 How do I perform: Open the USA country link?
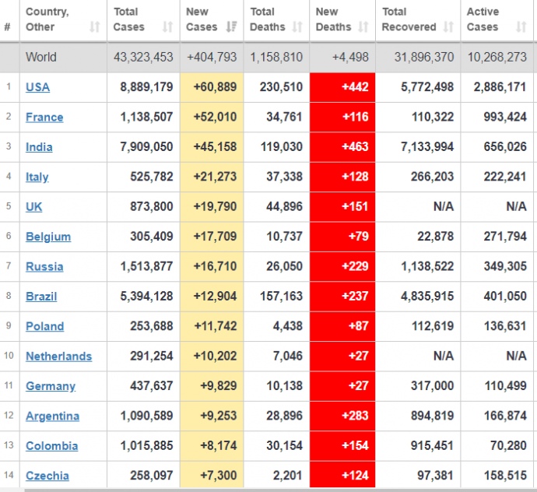tap(37, 87)
